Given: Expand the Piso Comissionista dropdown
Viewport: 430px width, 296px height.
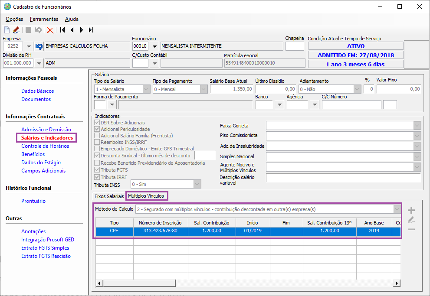Looking at the screenshot, I should click(x=417, y=136).
